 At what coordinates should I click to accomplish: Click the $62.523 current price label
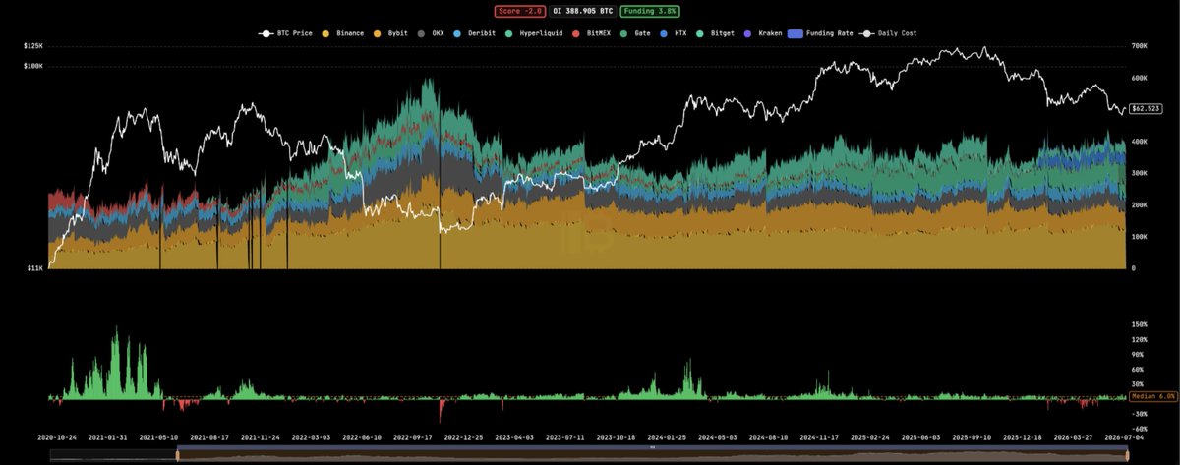pyautogui.click(x=1147, y=109)
